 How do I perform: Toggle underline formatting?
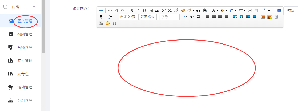coord(144,11)
